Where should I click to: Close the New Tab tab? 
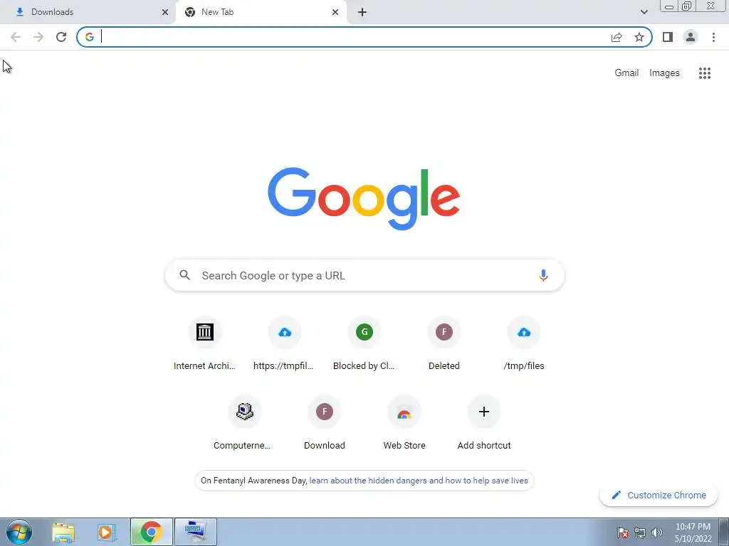(335, 12)
